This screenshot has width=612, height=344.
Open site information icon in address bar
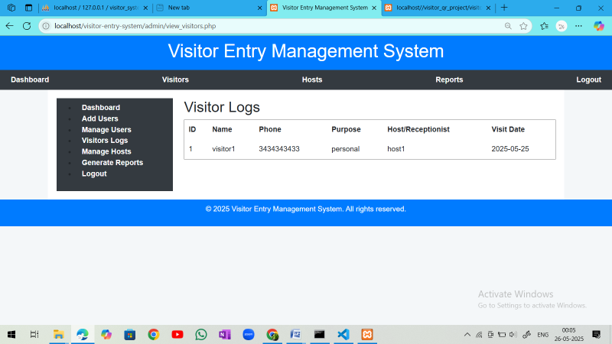[x=46, y=26]
